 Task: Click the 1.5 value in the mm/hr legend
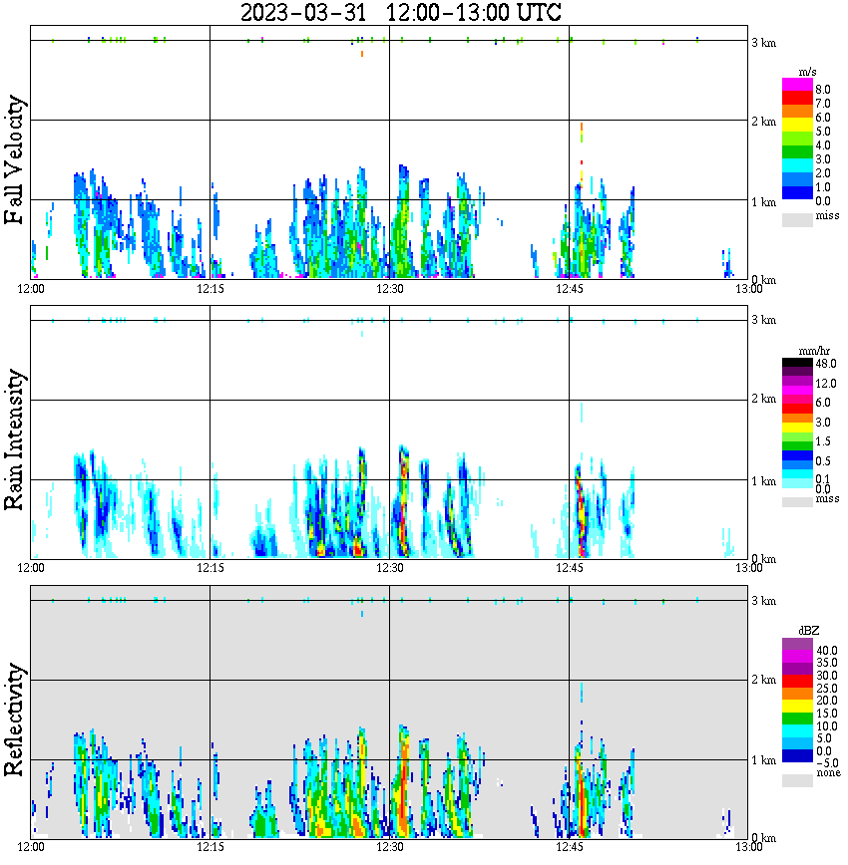click(823, 440)
